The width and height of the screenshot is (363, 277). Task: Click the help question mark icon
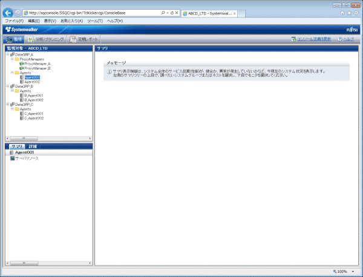tap(339, 39)
